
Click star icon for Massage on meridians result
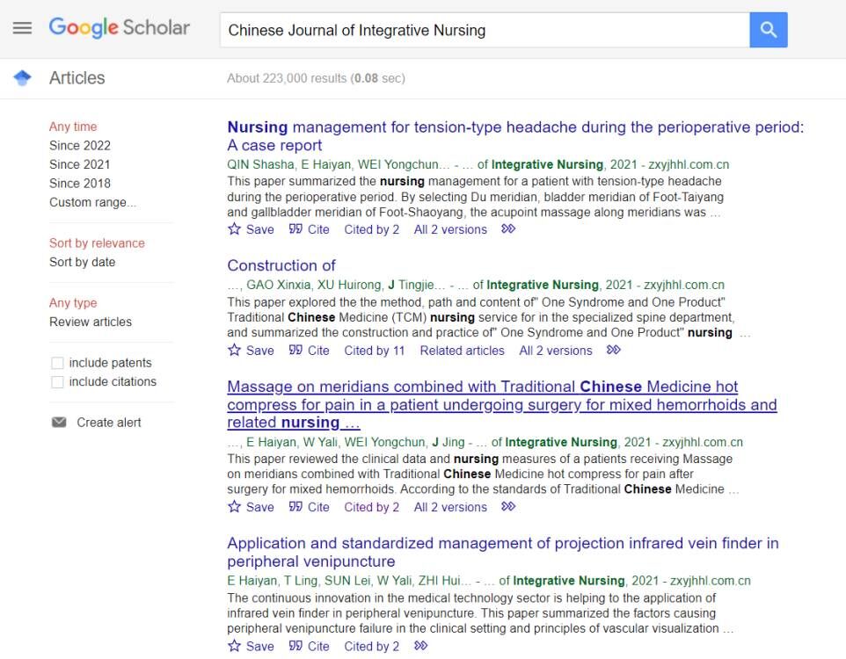[234, 506]
